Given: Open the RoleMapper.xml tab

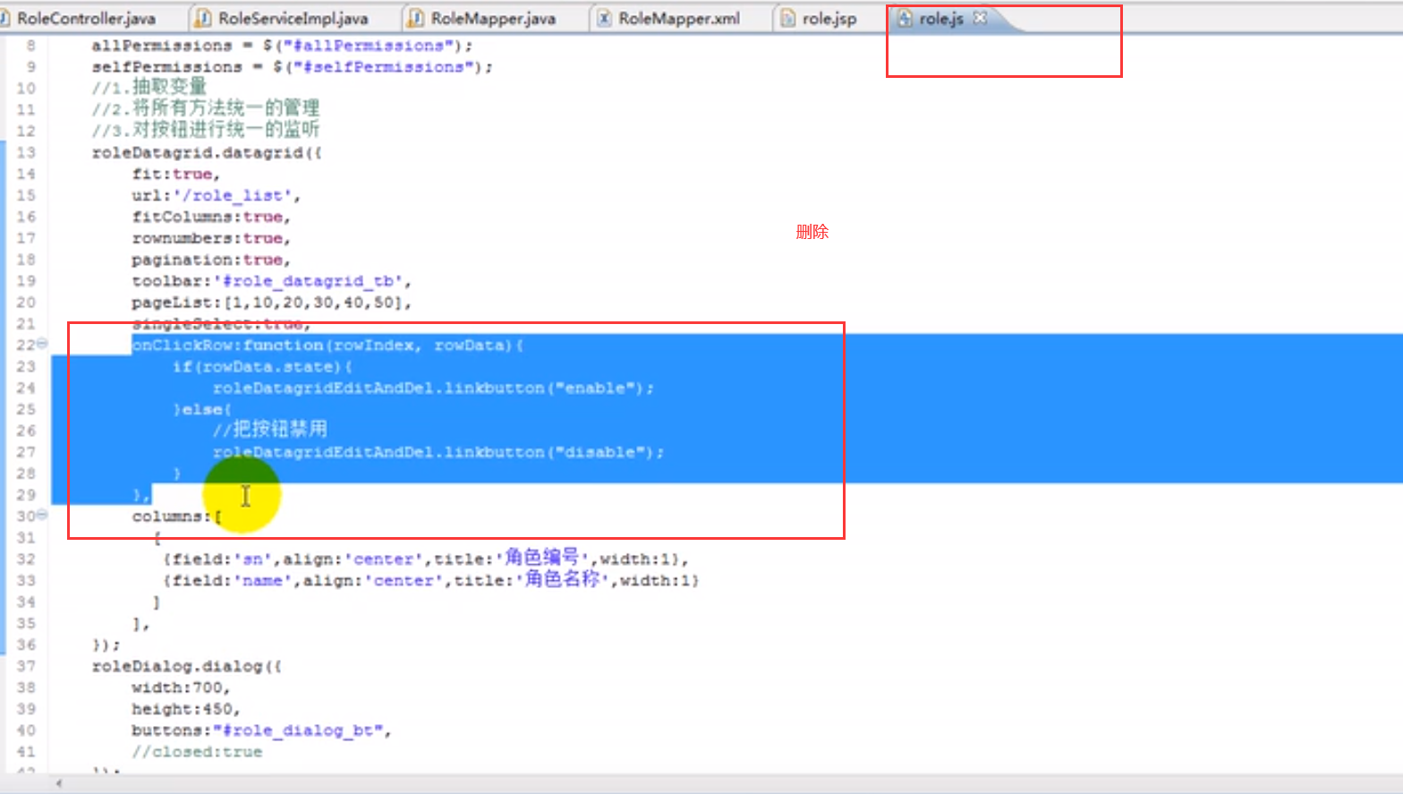Looking at the screenshot, I should point(678,18).
